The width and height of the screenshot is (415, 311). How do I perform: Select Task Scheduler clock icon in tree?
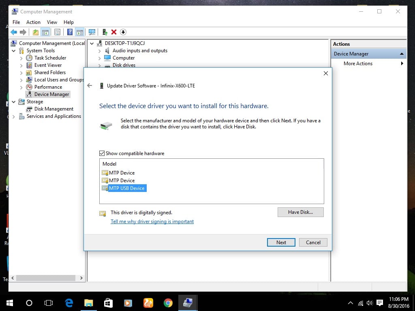(29, 58)
